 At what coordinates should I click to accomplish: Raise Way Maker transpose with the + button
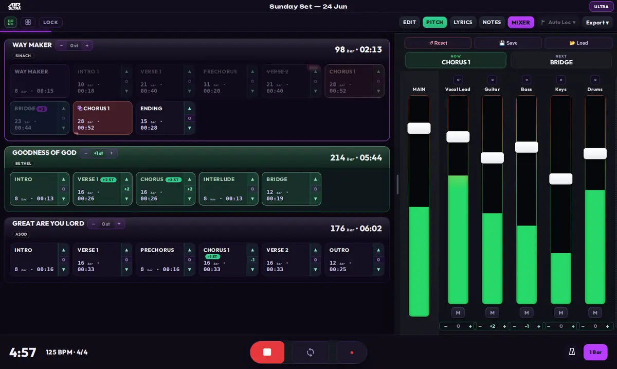pyautogui.click(x=87, y=45)
